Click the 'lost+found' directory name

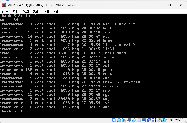click(x=114, y=53)
